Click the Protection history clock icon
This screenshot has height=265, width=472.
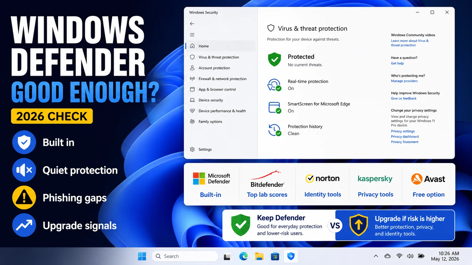[x=275, y=130]
